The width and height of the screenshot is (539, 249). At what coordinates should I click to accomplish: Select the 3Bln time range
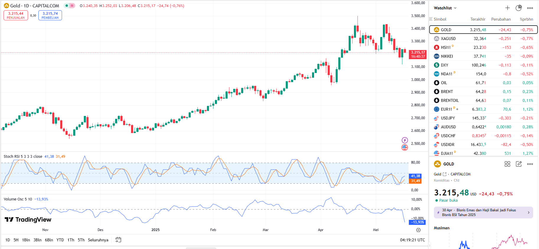(x=37, y=240)
